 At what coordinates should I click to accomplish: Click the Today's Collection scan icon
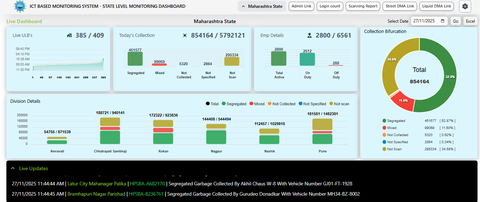(185, 35)
